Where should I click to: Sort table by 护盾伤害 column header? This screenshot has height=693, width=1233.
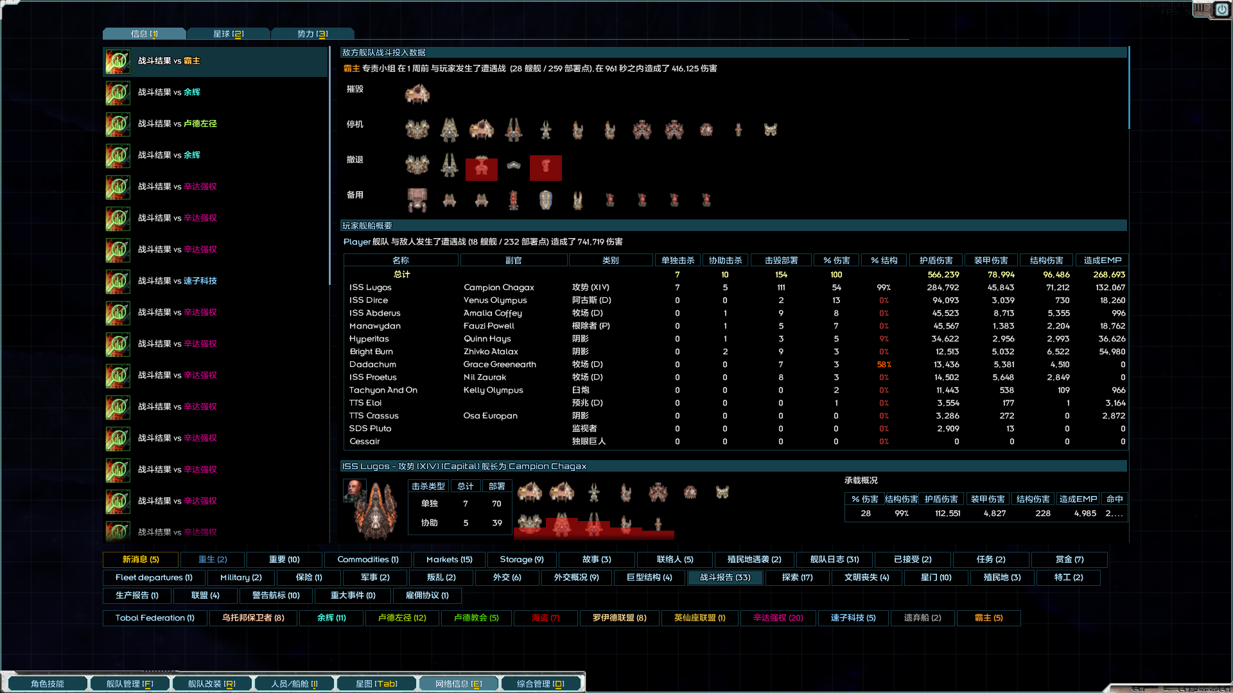(x=936, y=261)
